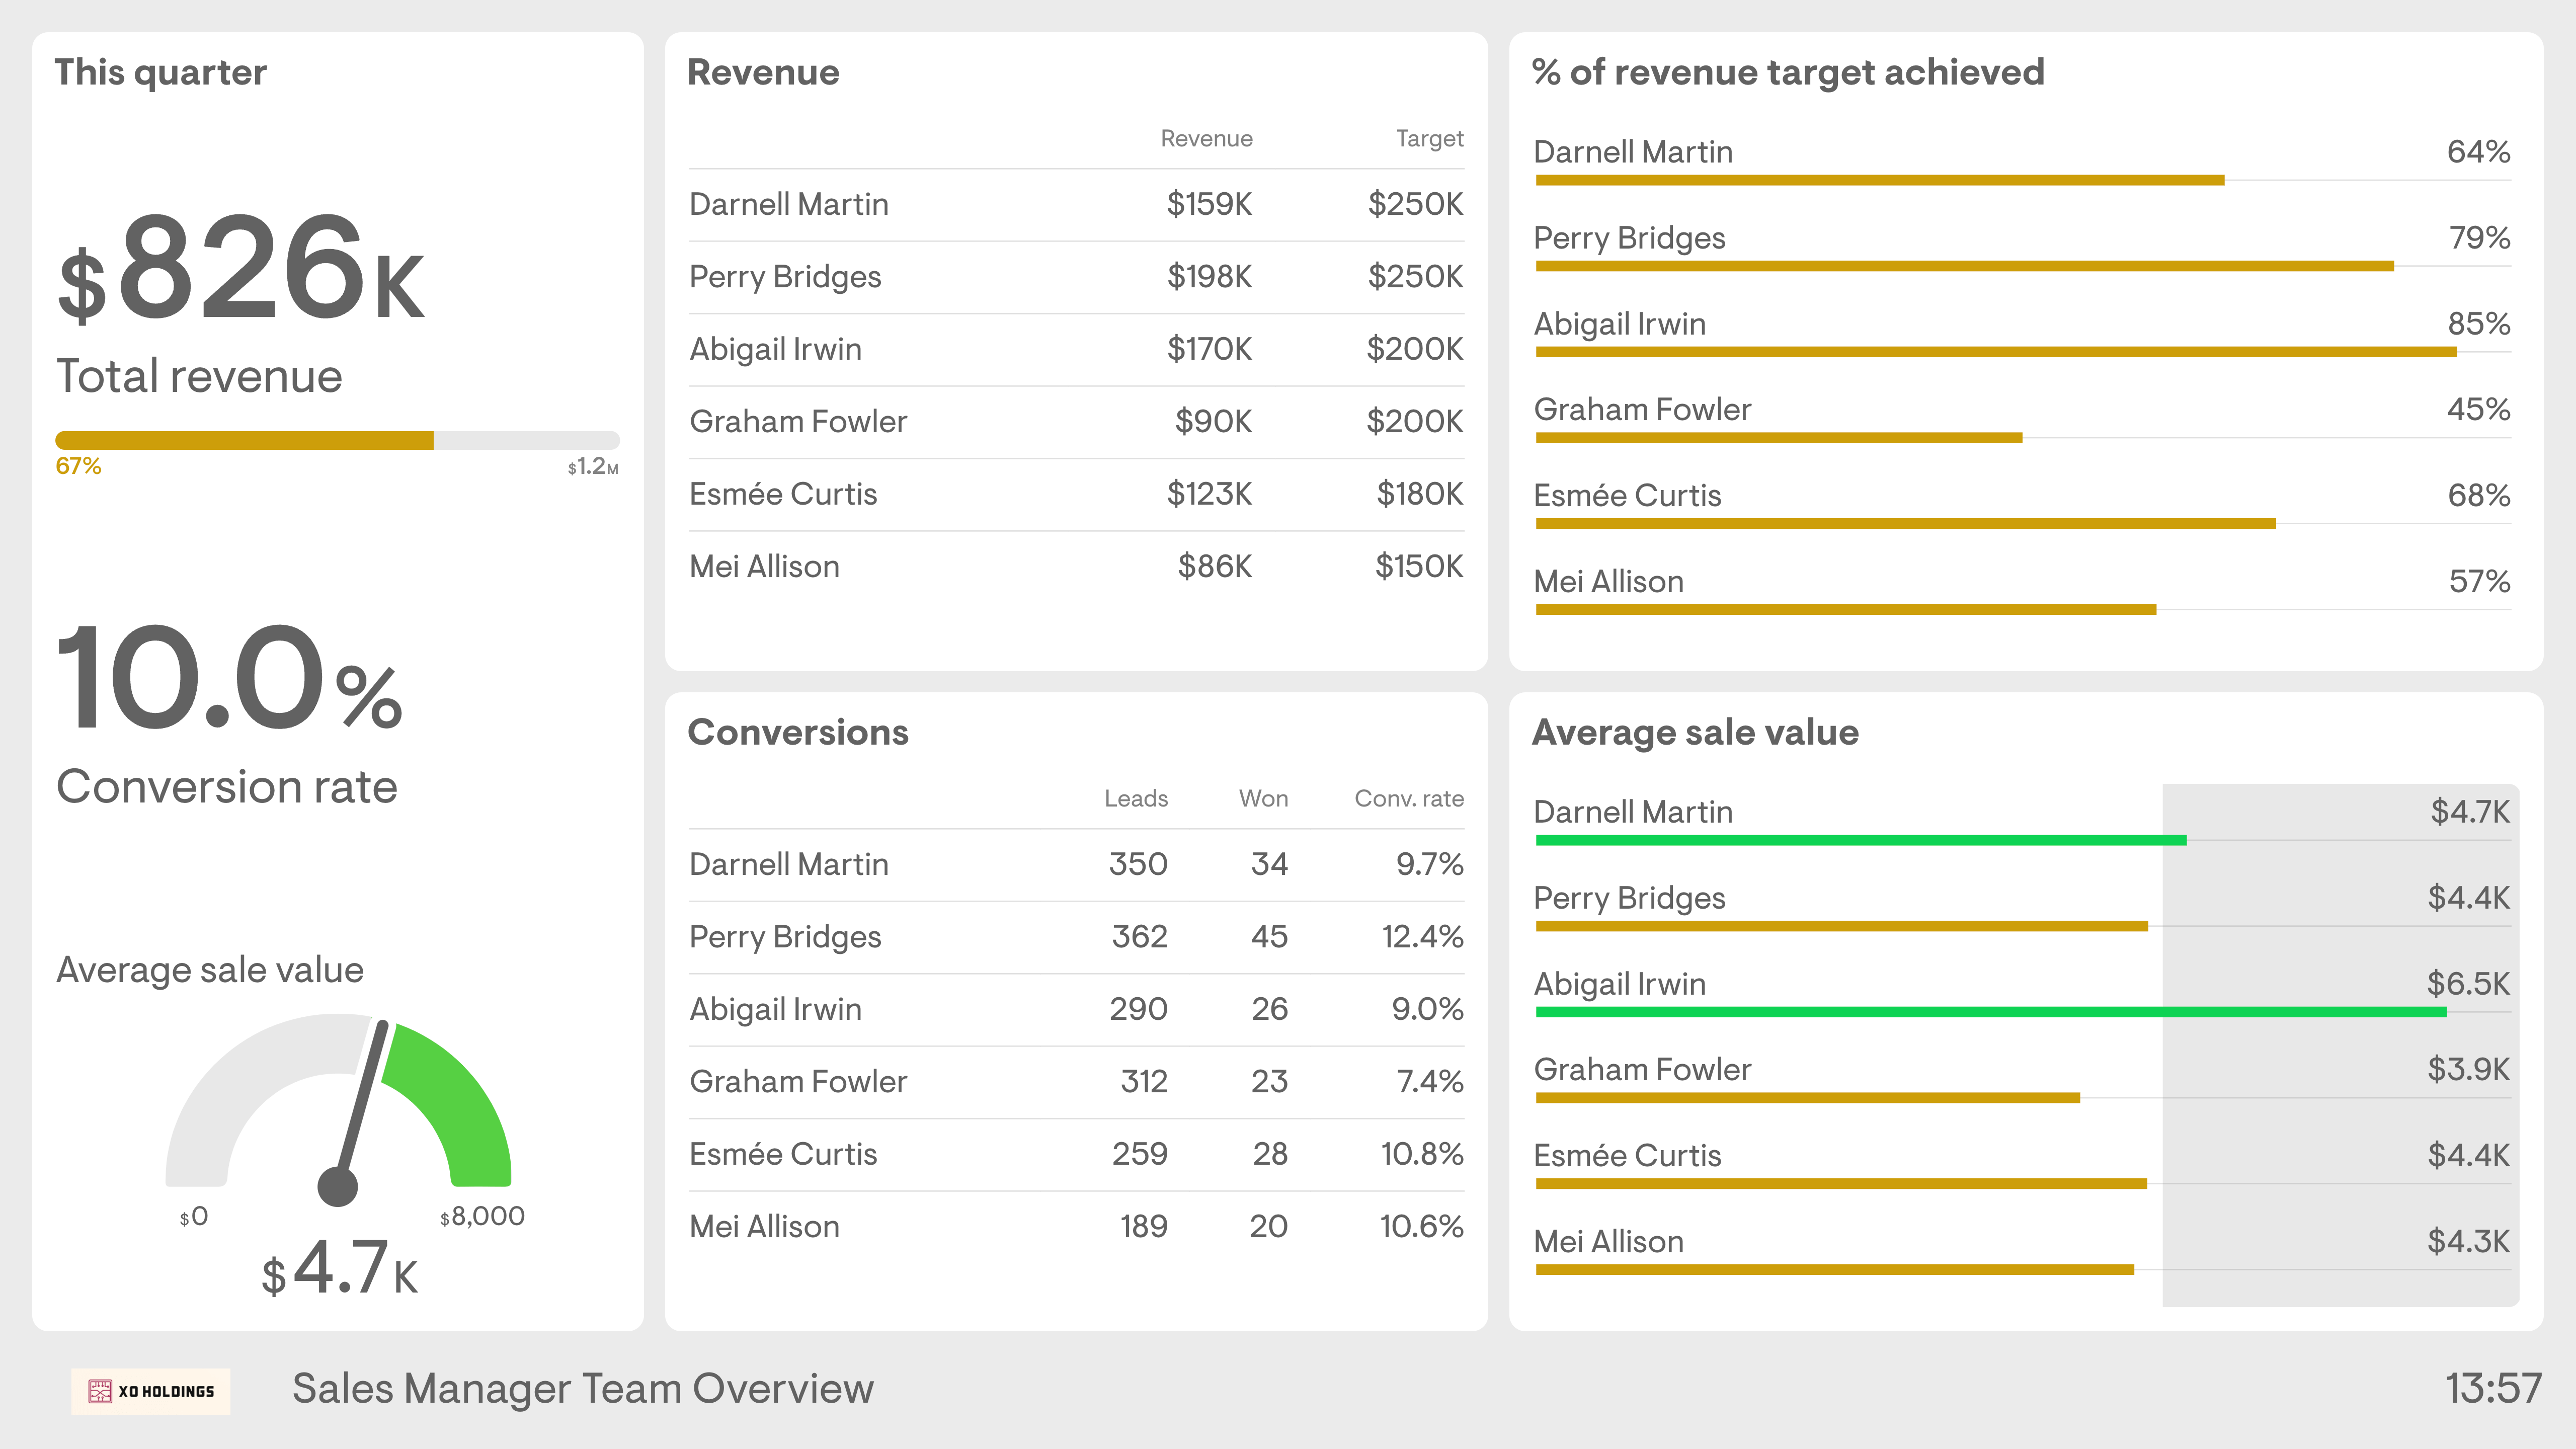Click the XO Holdings logo icon

point(101,1390)
